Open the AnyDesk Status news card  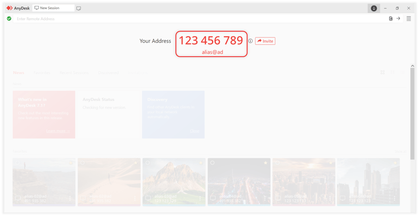pyautogui.click(x=109, y=114)
